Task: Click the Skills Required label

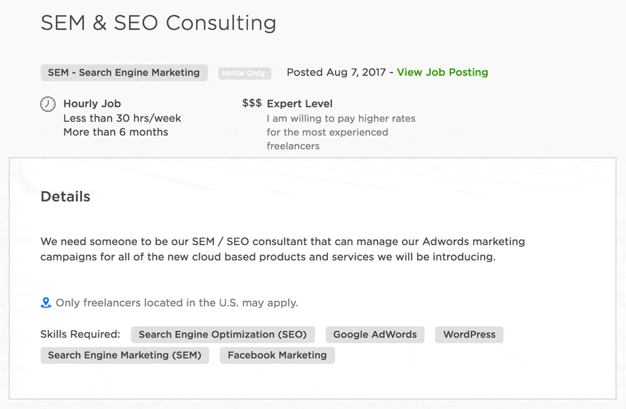Action: [x=80, y=334]
